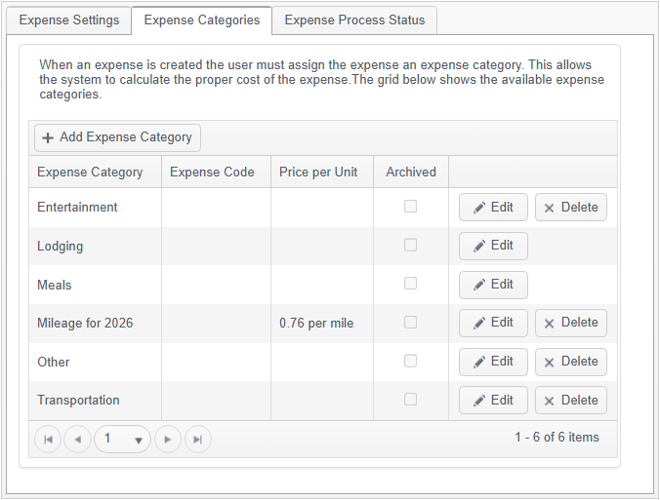Toggle Archived checkbox for Lodging
660x500 pixels.
[x=410, y=245]
